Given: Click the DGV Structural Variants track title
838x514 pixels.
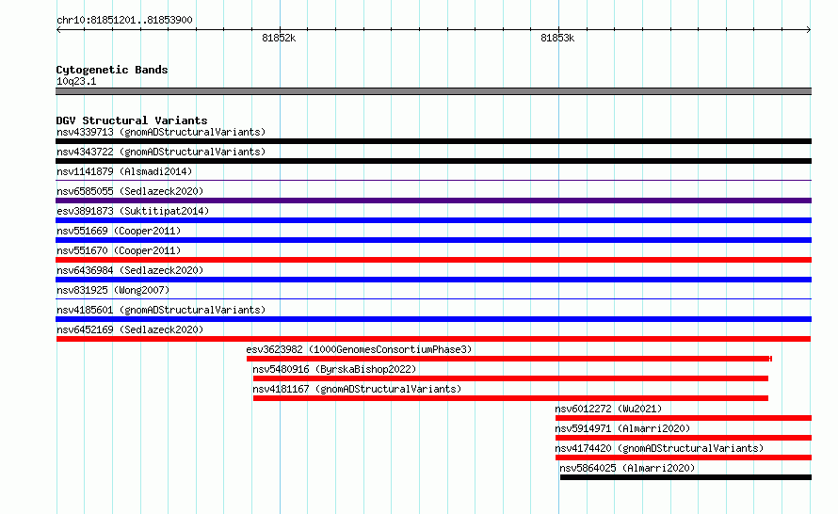Looking at the screenshot, I should point(132,120).
